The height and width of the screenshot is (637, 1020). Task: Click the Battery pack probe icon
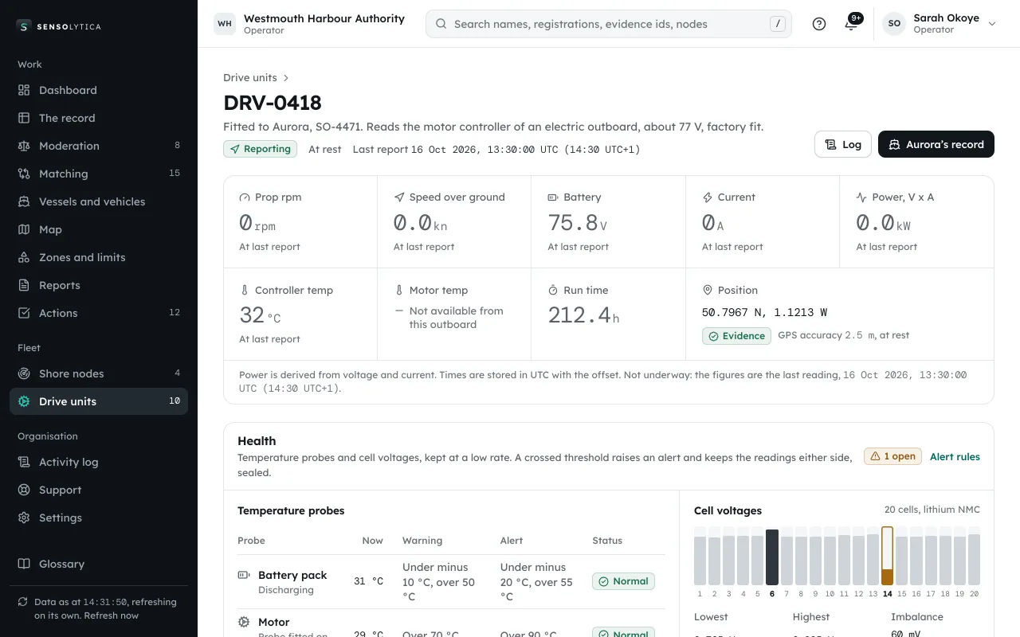coord(244,575)
